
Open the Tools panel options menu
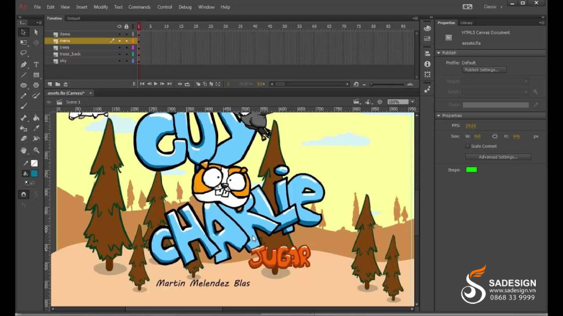[x=39, y=23]
